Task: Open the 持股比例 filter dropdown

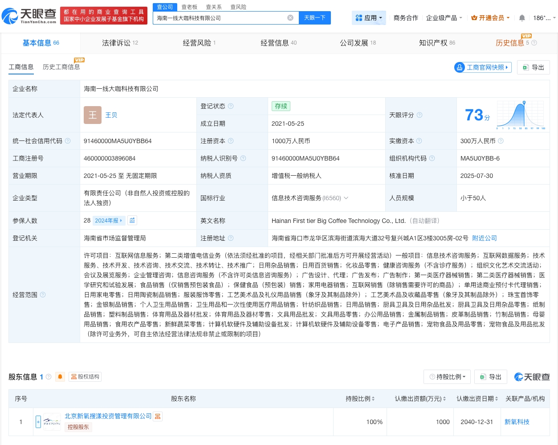Action: pos(447,377)
